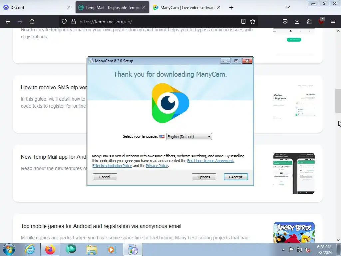The width and height of the screenshot is (341, 256).
Task: Open the tracking protection shield icon
Action: point(64,22)
